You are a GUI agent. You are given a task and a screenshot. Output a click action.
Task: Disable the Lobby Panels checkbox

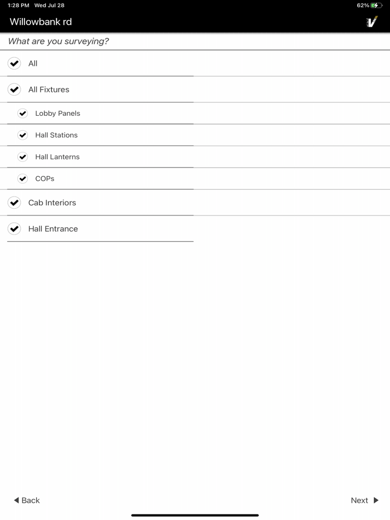[x=23, y=113]
